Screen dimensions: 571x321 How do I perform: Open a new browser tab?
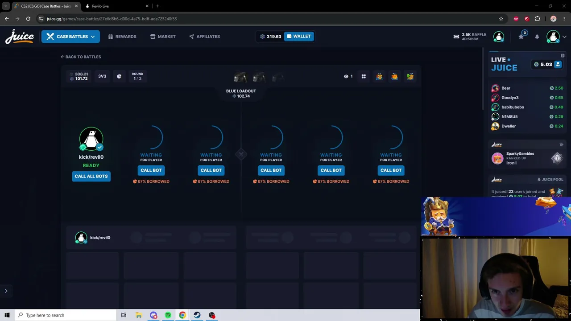coord(157,6)
